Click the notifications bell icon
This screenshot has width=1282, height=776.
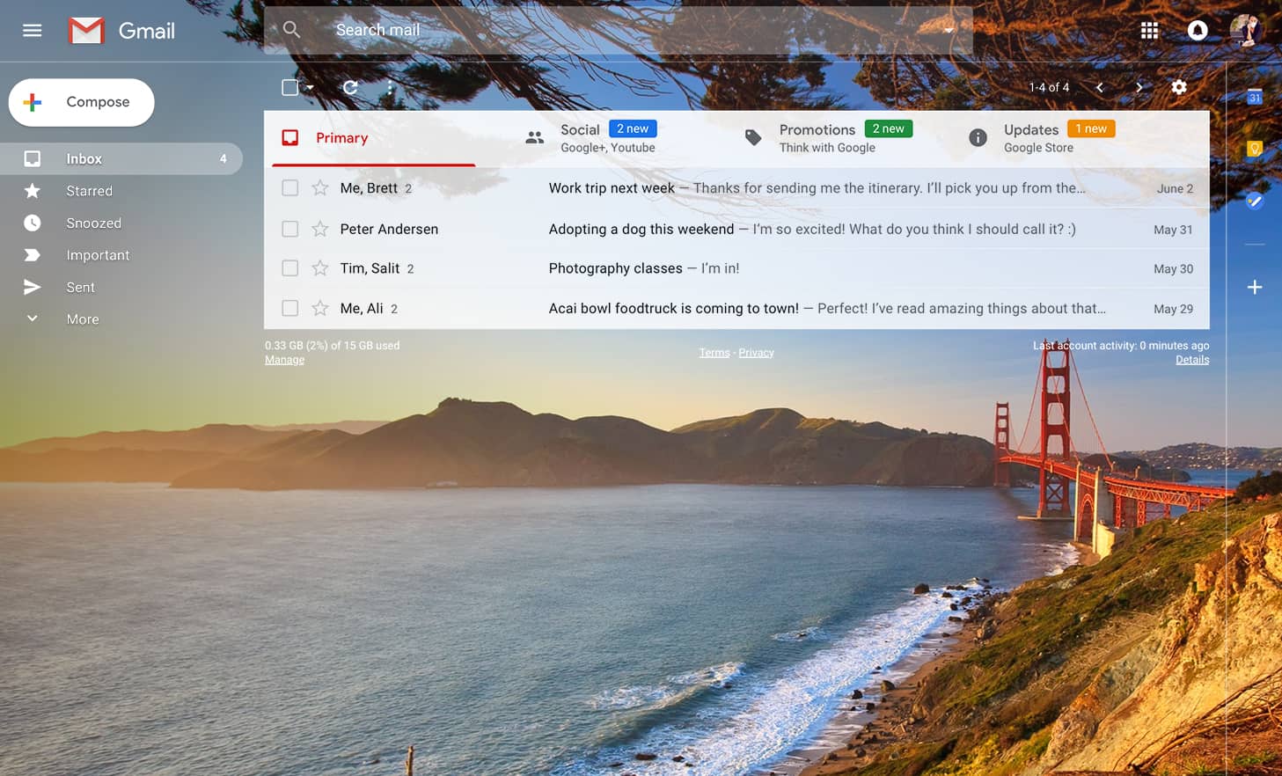tap(1198, 31)
